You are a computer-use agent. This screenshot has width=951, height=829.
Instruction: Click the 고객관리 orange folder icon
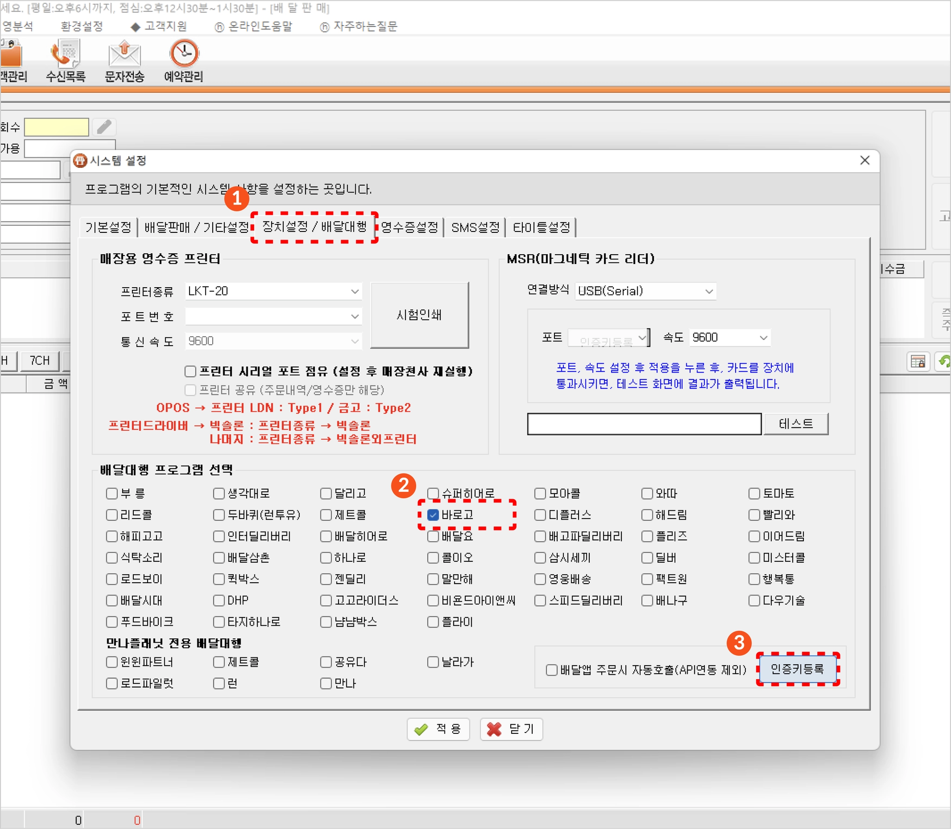[x=11, y=55]
